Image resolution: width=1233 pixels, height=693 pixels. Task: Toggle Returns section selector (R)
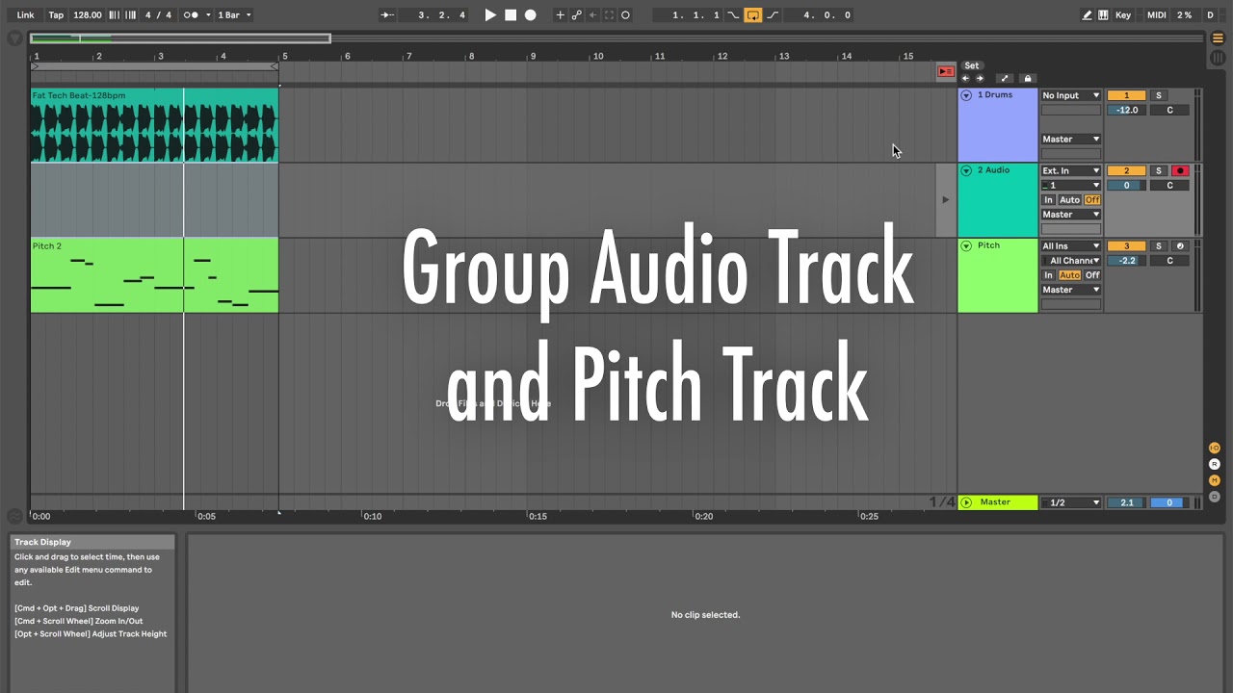pyautogui.click(x=1215, y=465)
